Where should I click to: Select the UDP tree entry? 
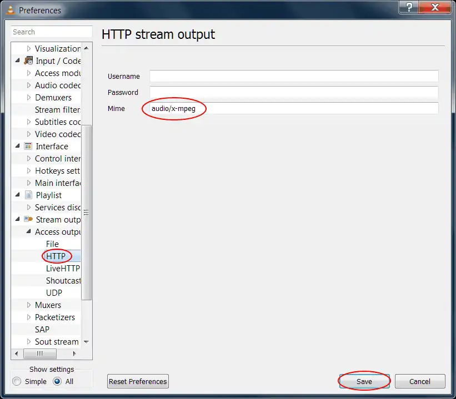pos(54,293)
